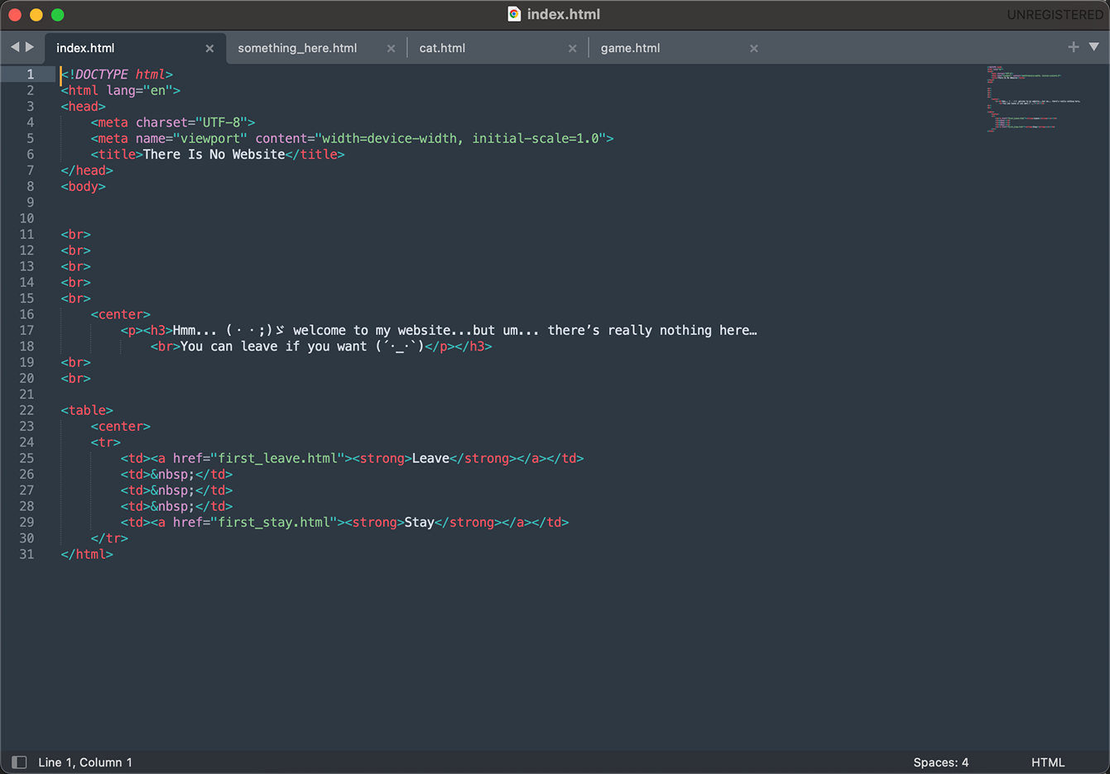This screenshot has height=774, width=1110.
Task: Open the Spaces: 4 indentation menu
Action: click(x=940, y=762)
